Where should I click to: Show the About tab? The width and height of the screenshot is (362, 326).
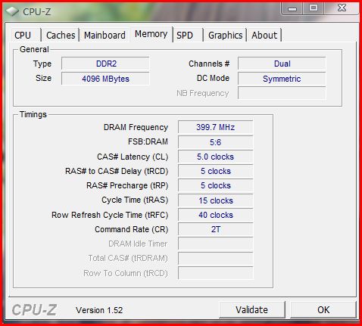(264, 35)
